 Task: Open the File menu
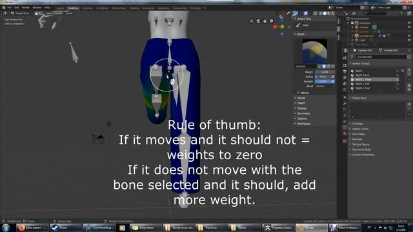(x=10, y=8)
